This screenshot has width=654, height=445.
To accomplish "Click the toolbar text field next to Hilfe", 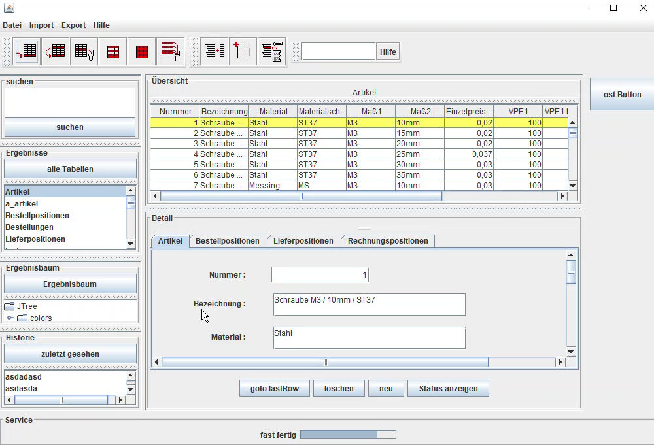I will [x=338, y=52].
